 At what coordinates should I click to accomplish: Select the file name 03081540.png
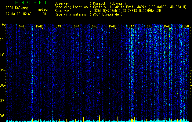click(x=17, y=8)
